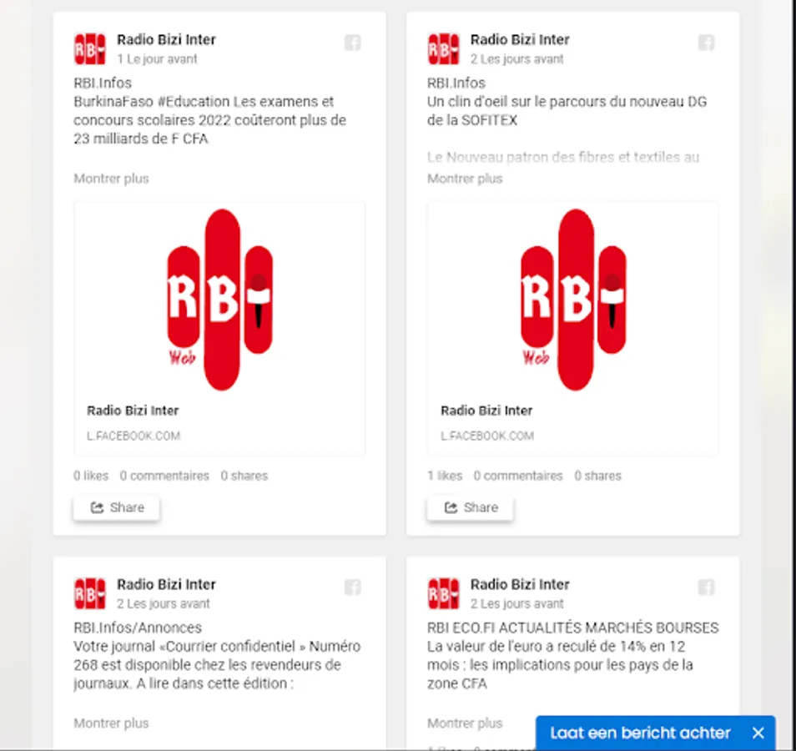Expand 'Montrer plus' on the SOFITEX post

(465, 179)
